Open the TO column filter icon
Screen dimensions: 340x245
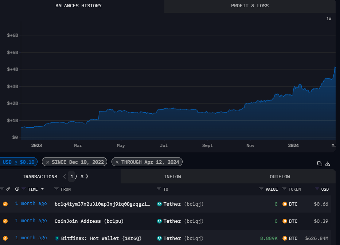(159, 189)
